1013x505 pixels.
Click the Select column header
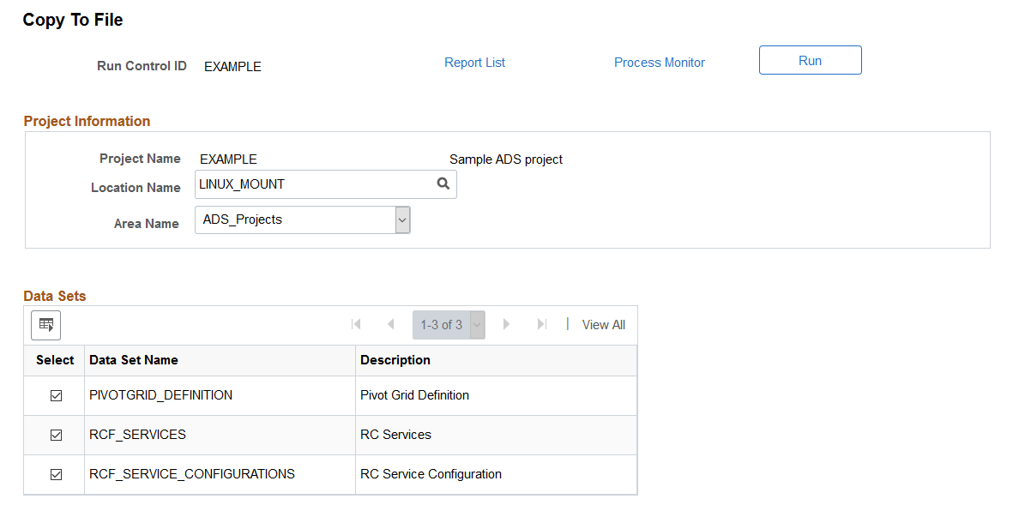click(x=55, y=360)
